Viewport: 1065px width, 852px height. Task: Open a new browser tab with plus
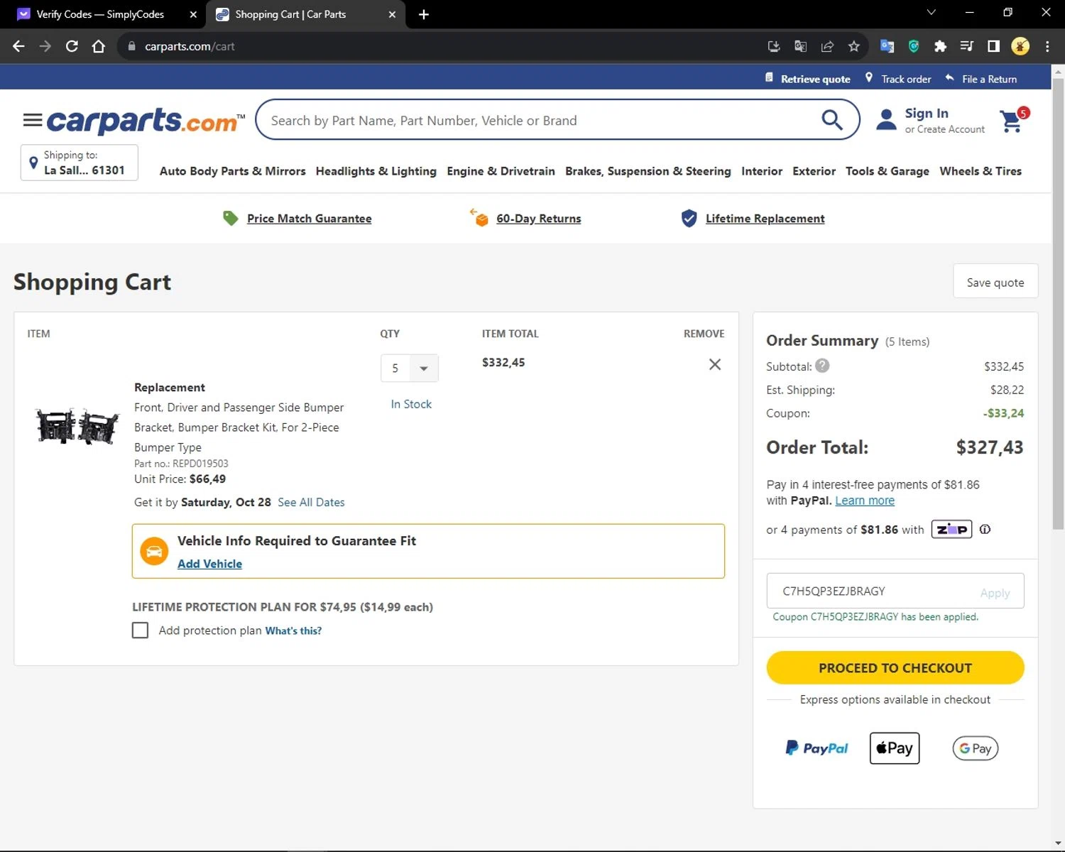pyautogui.click(x=424, y=14)
